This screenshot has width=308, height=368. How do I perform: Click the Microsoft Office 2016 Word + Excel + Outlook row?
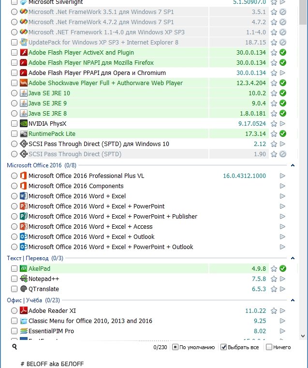[91, 236]
